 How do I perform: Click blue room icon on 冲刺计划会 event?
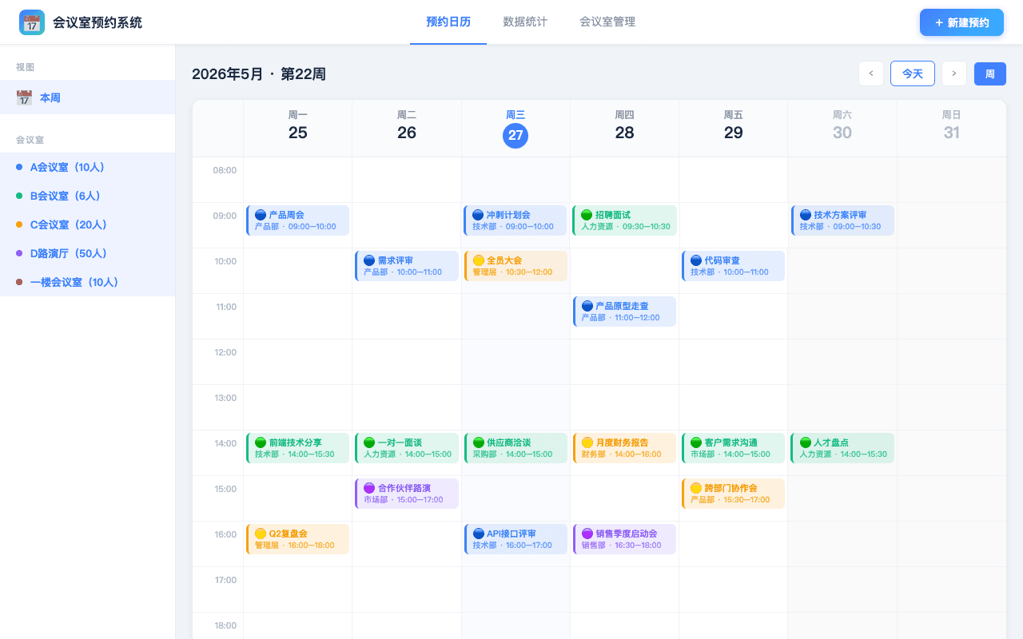click(x=478, y=215)
